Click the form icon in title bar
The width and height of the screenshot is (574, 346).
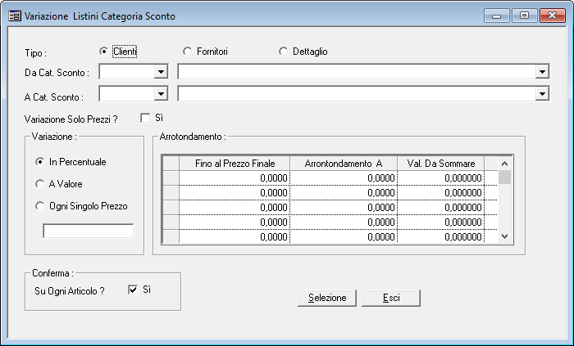[x=15, y=16]
